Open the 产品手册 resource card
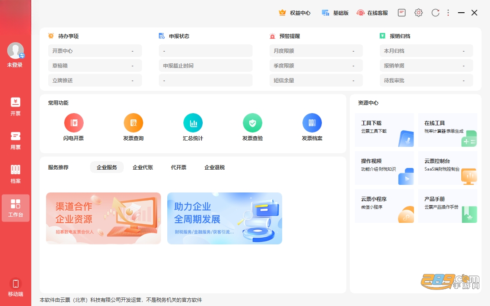Screen dimensions: 490x306 tap(447, 206)
